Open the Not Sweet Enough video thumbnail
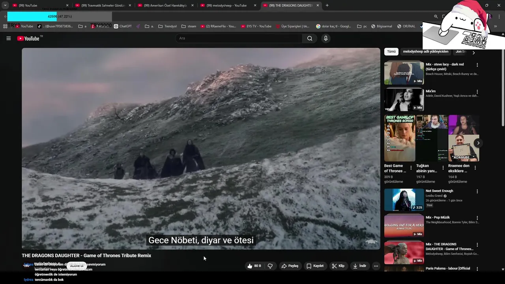The width and height of the screenshot is (505, 284). point(404,200)
